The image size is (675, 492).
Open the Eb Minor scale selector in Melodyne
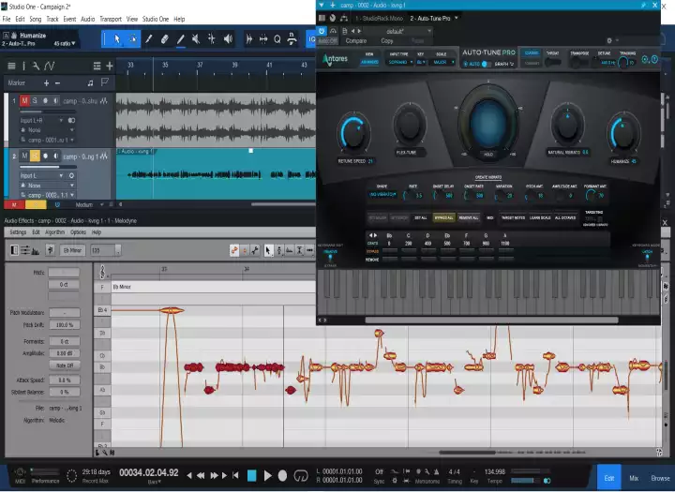pyautogui.click(x=72, y=250)
